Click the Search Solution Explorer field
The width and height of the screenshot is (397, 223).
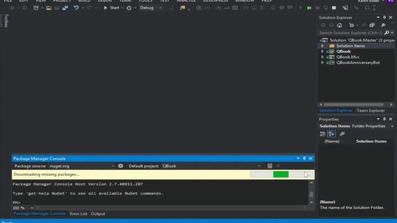click(350, 33)
